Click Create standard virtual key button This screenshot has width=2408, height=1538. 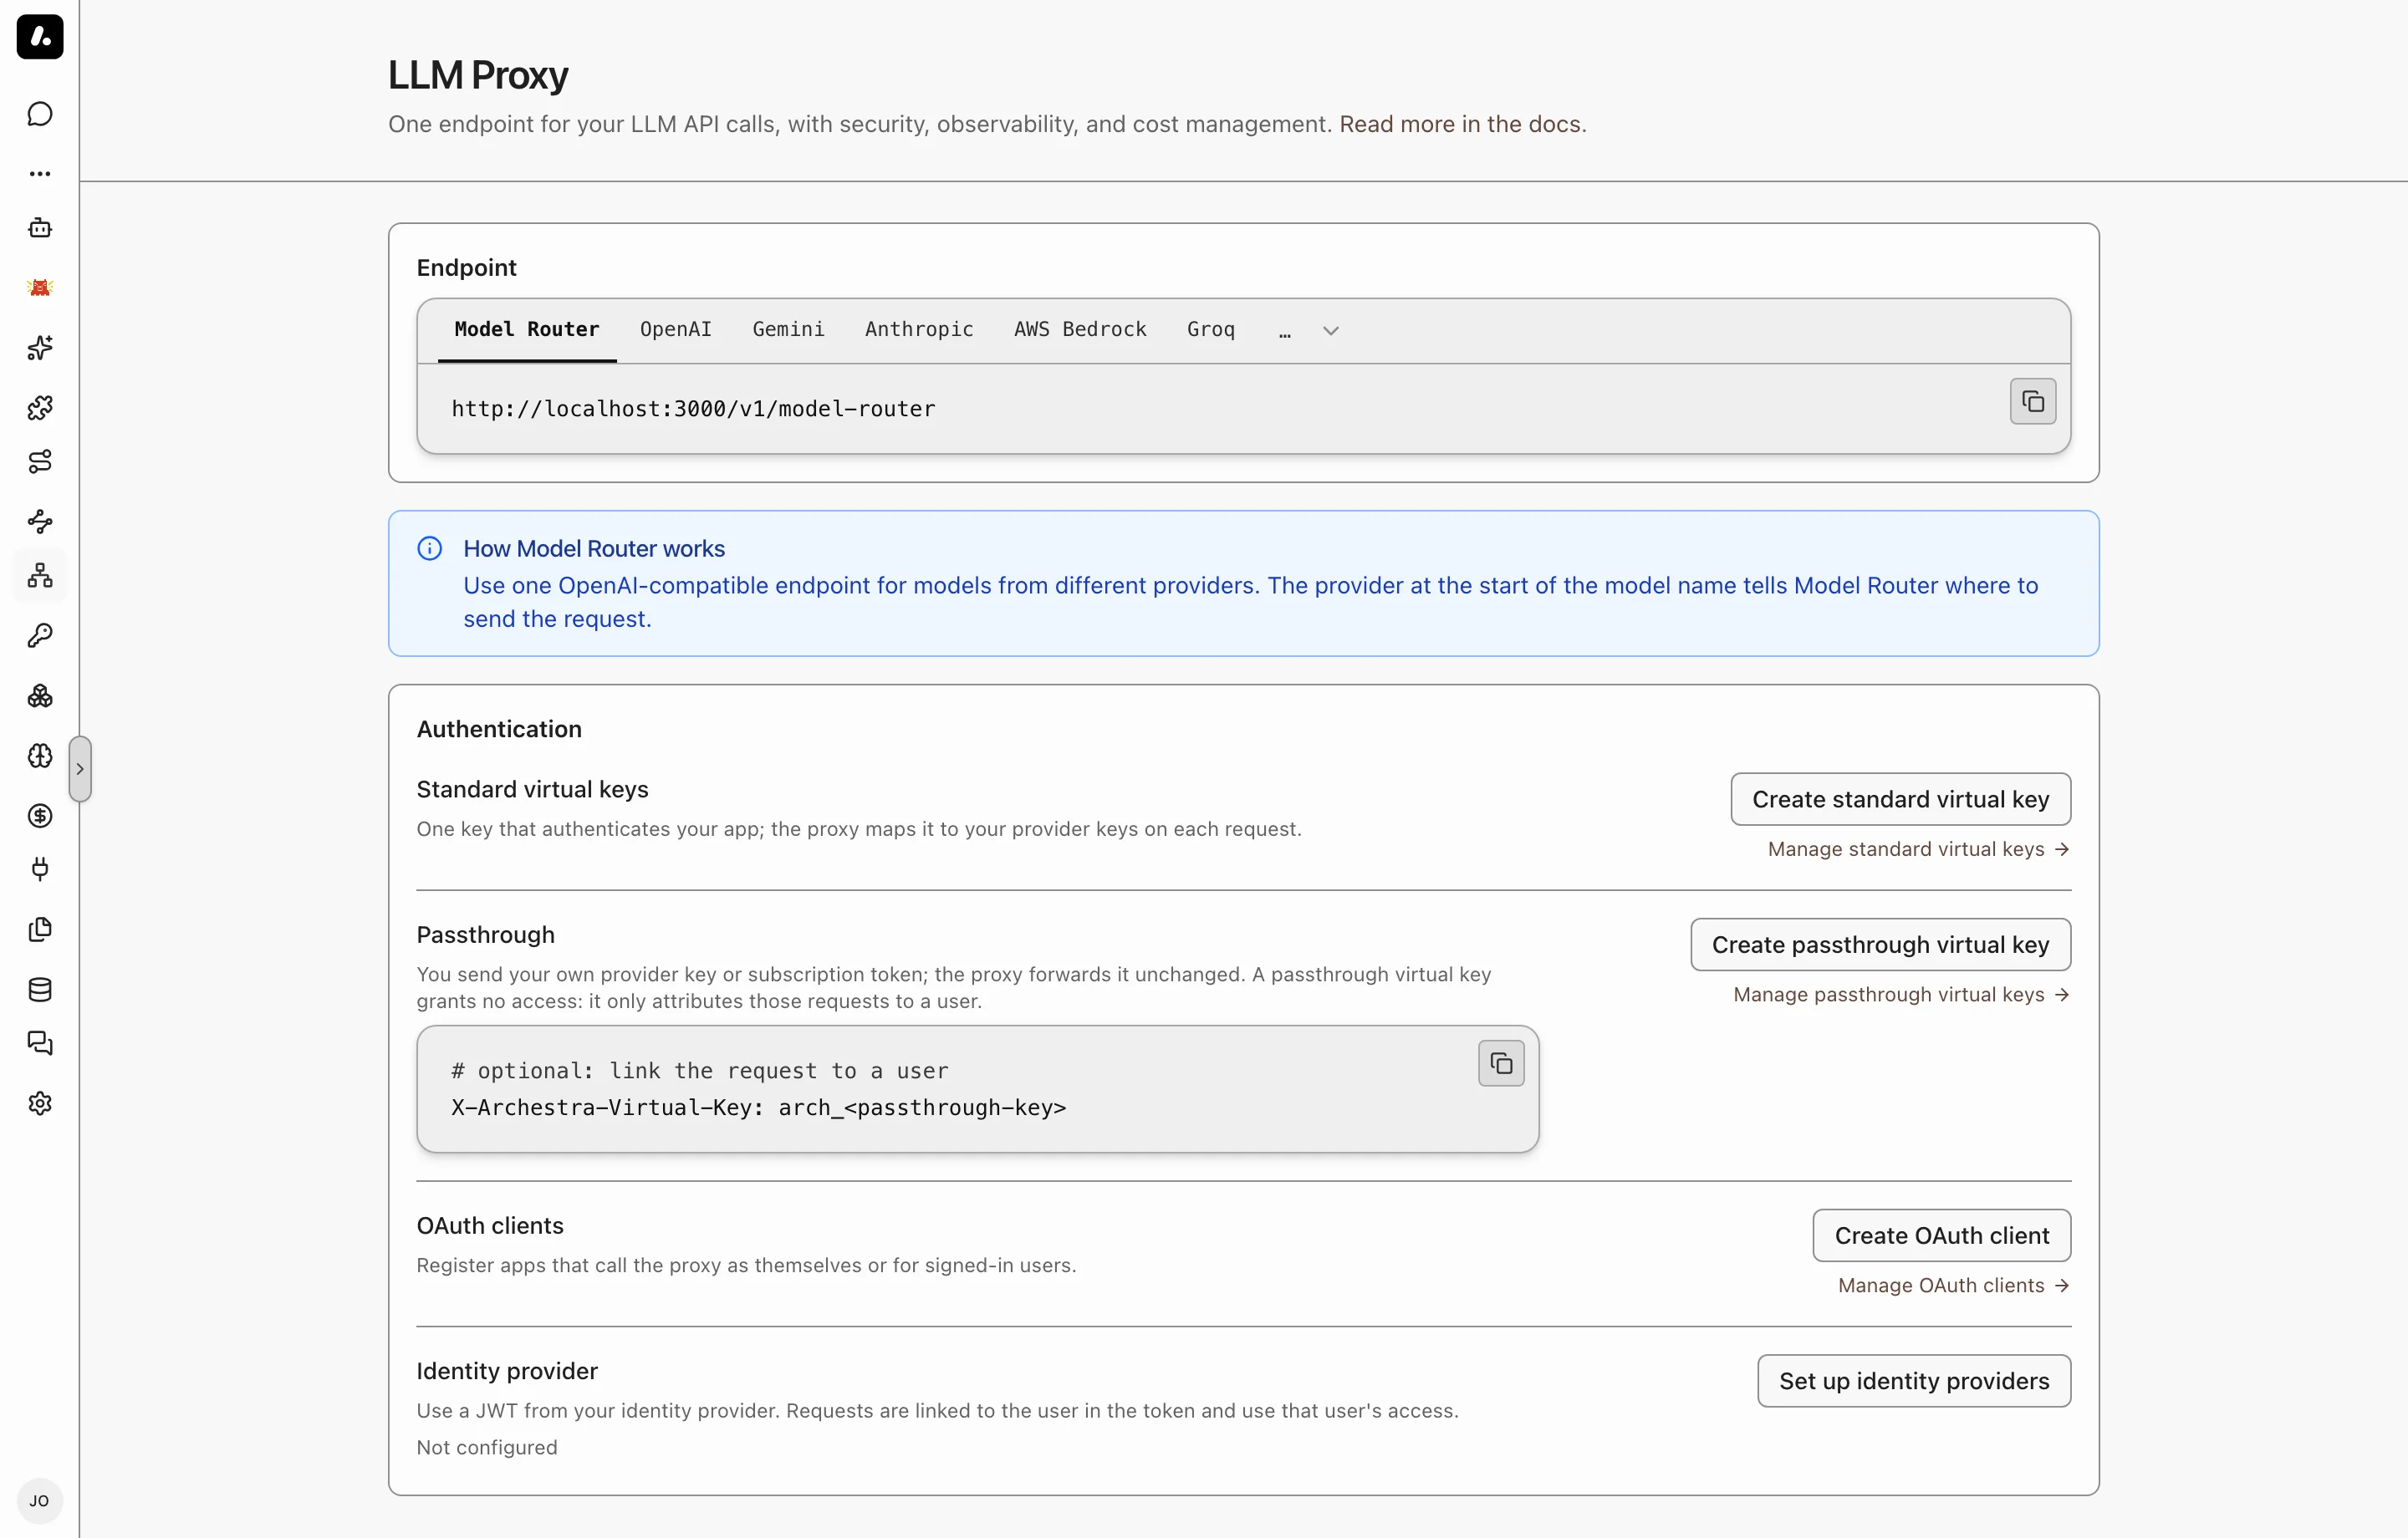(x=1900, y=799)
